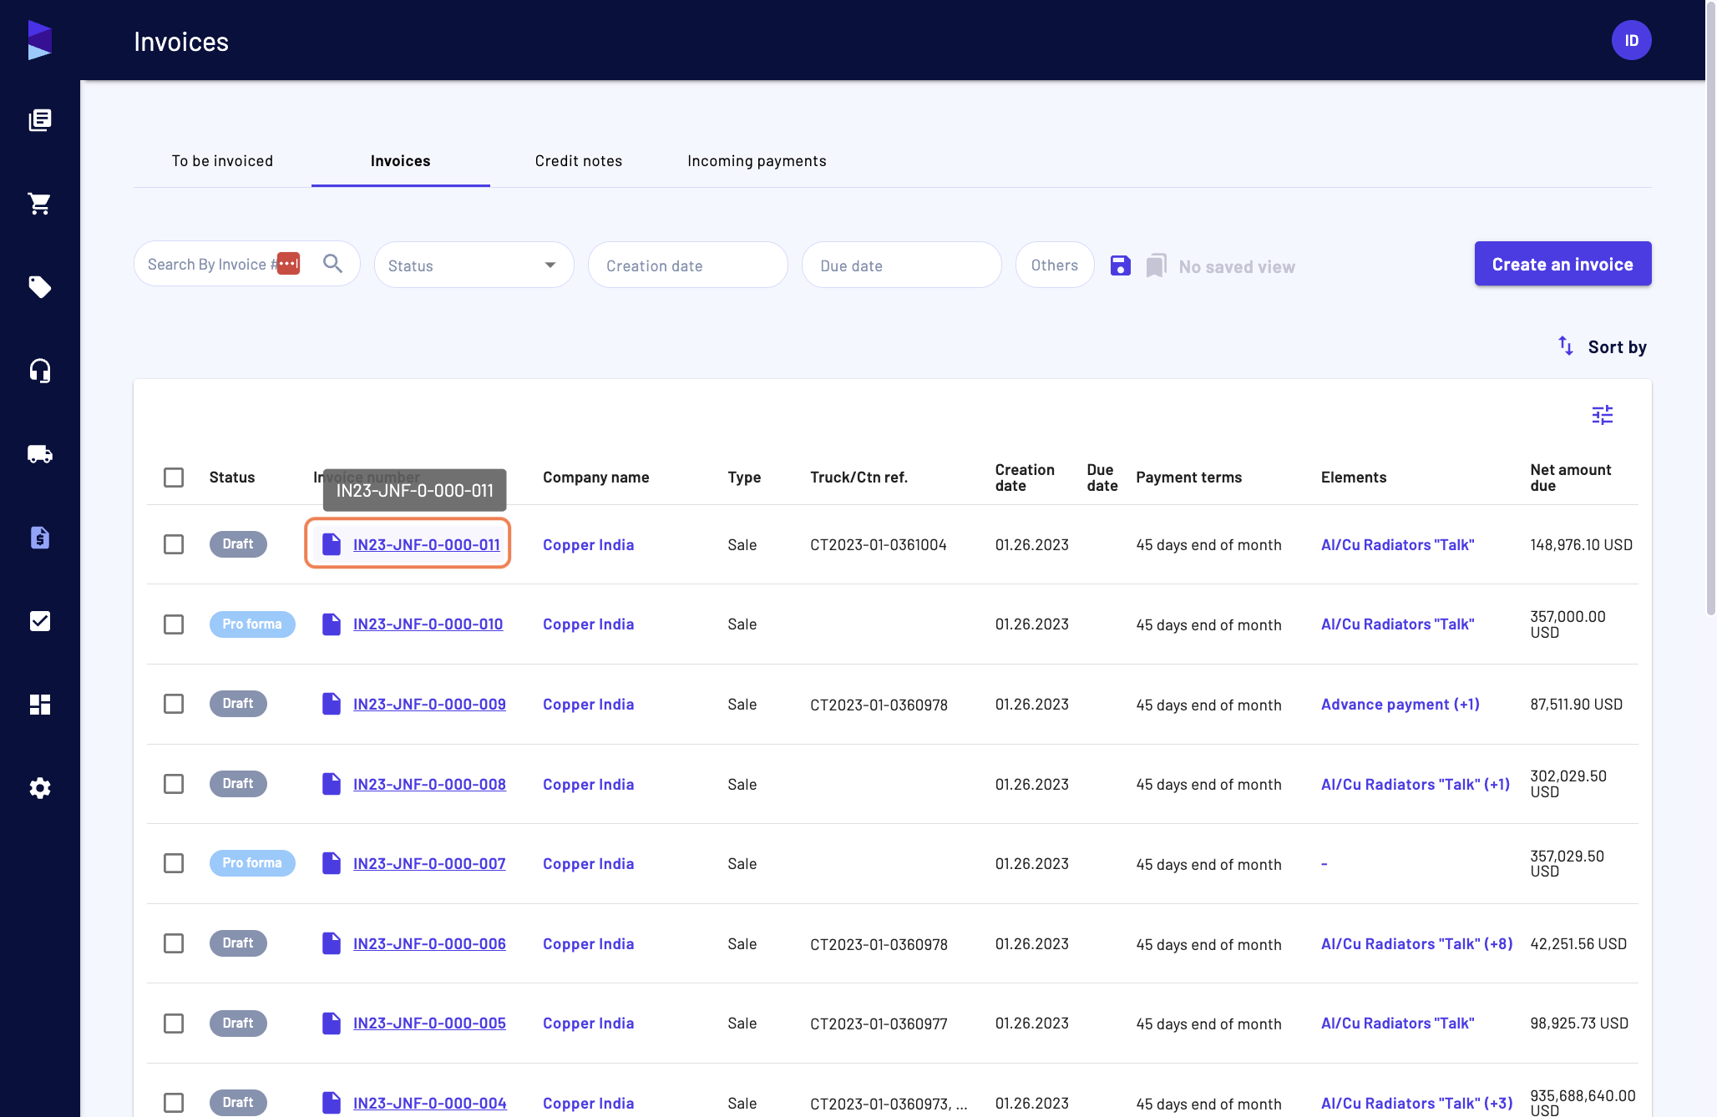
Task: Open the Sort by menu
Action: tap(1602, 346)
